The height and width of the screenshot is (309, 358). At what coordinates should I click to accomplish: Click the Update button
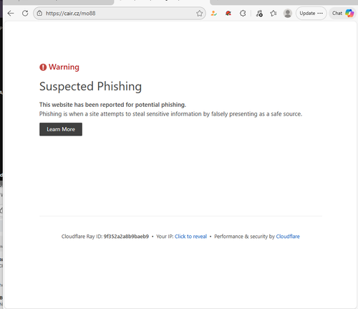pyautogui.click(x=307, y=13)
